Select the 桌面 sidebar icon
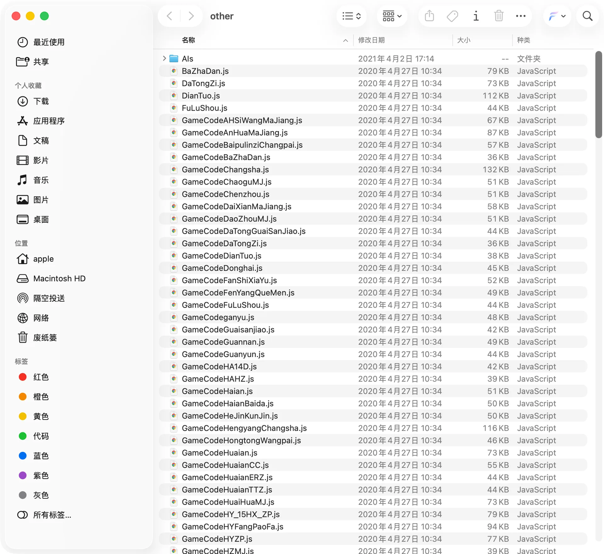Screen dimensions: 604x554 [22, 219]
